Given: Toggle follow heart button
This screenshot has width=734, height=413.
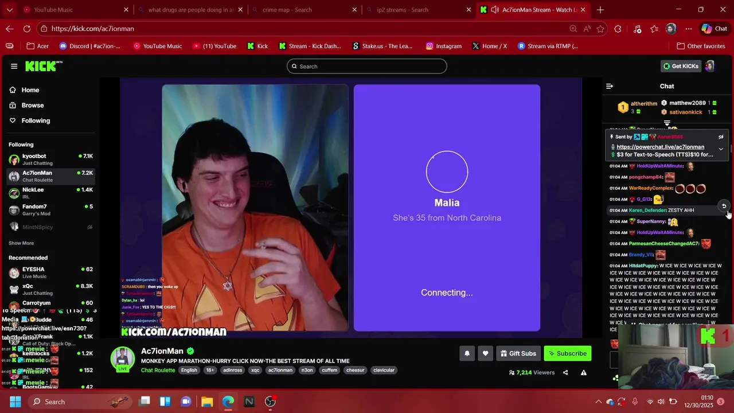Looking at the screenshot, I should 485,353.
